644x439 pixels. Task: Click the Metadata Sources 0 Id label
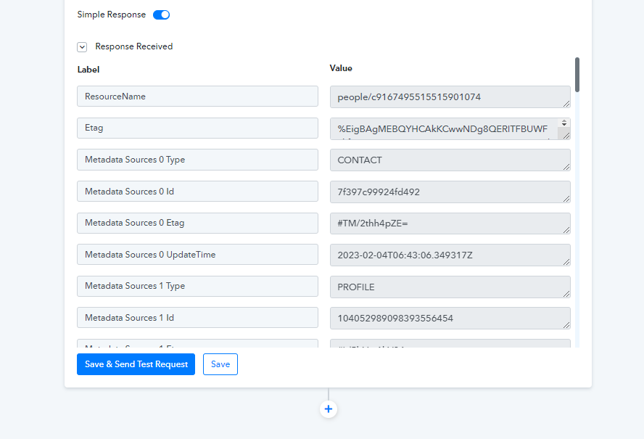[x=197, y=192]
